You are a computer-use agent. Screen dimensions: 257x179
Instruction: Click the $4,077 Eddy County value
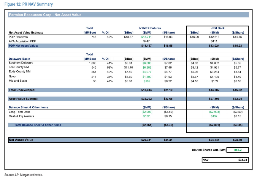pos(147,72)
